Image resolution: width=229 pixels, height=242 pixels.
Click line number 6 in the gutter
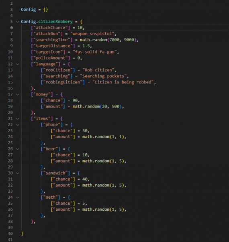tap(12, 28)
